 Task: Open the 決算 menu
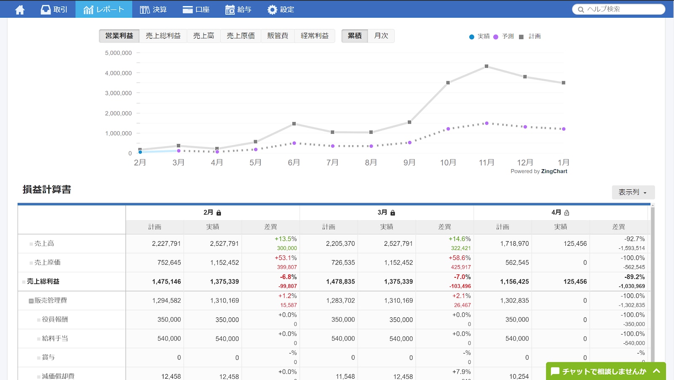(x=153, y=9)
